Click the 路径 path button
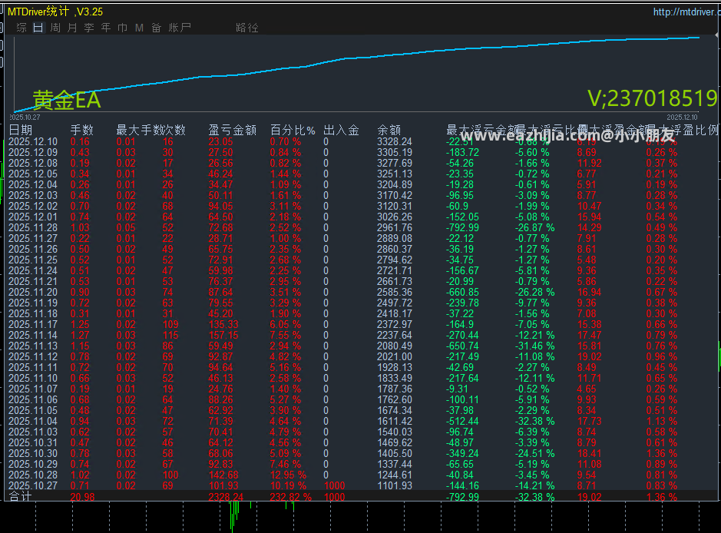This screenshot has width=721, height=533. coord(247,28)
